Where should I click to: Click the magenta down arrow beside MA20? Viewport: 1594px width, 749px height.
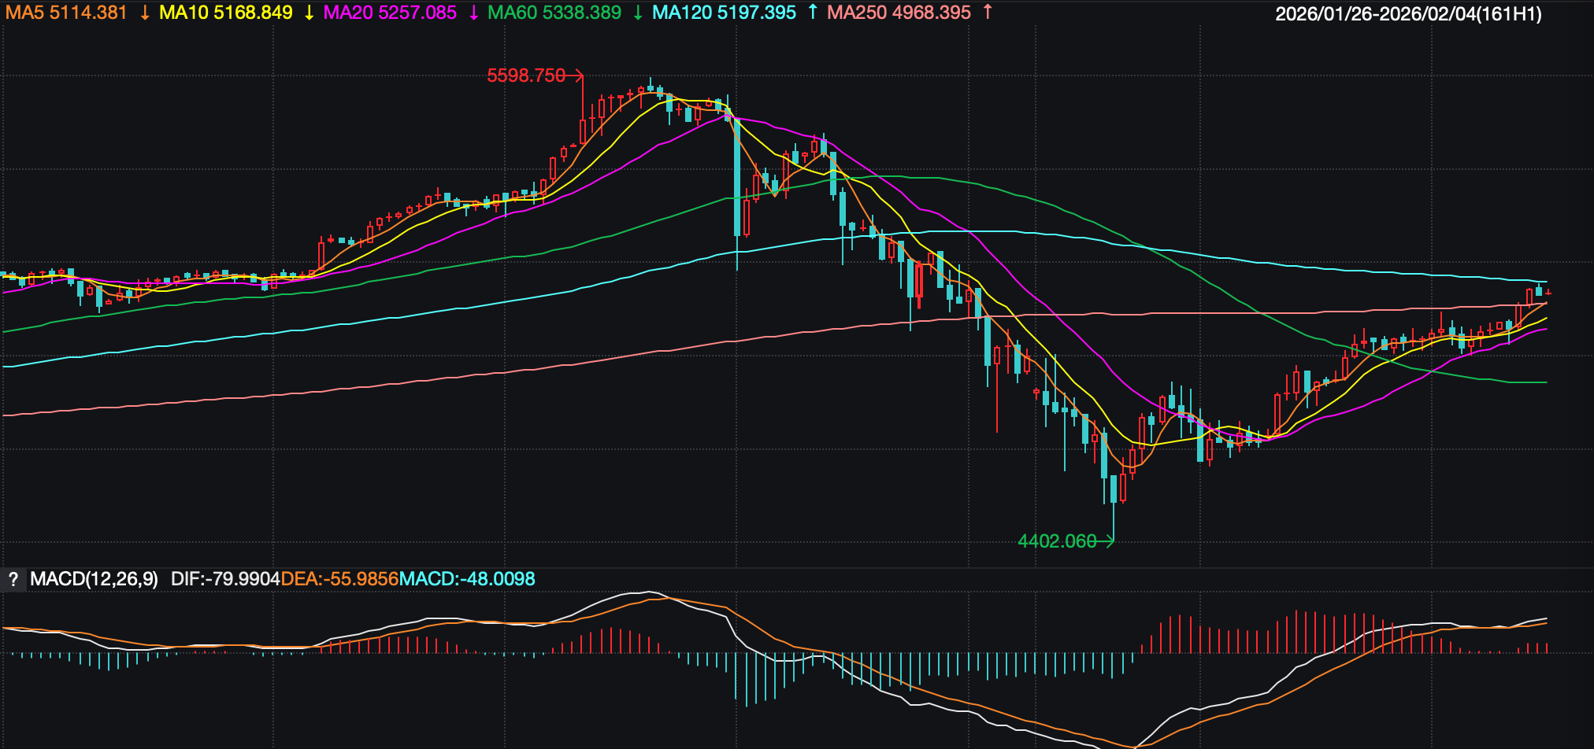click(x=473, y=13)
